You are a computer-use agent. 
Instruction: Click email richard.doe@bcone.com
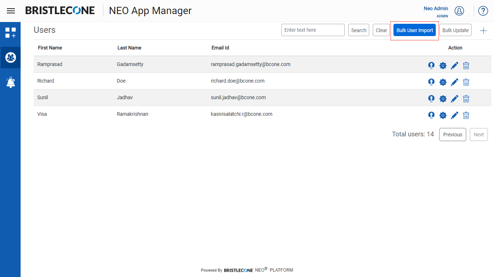click(238, 81)
